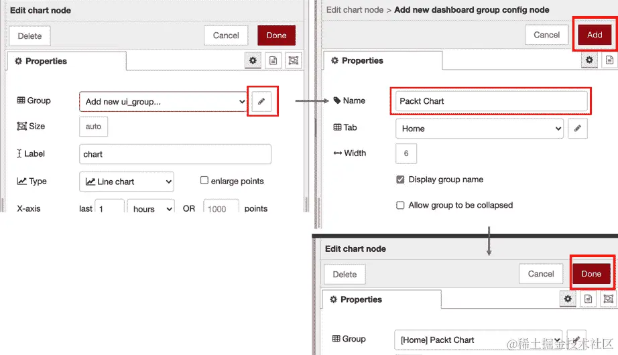
Task: Click the Width field showing 6
Action: click(x=406, y=153)
